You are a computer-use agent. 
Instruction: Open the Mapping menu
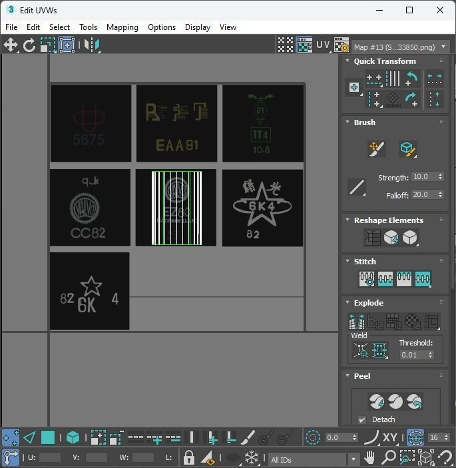[x=122, y=27]
